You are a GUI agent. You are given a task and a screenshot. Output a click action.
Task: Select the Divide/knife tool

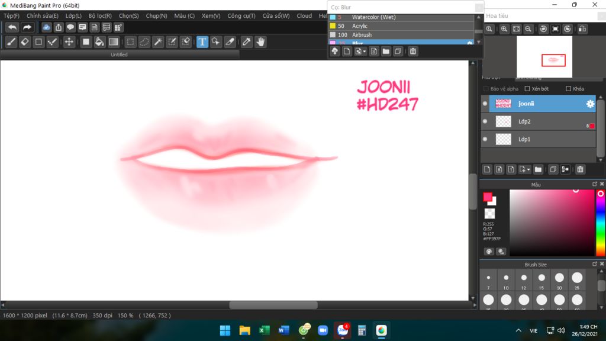coord(230,42)
